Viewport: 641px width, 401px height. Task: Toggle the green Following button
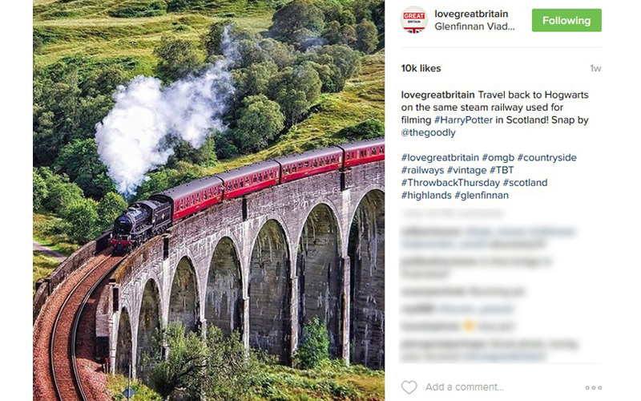point(566,20)
